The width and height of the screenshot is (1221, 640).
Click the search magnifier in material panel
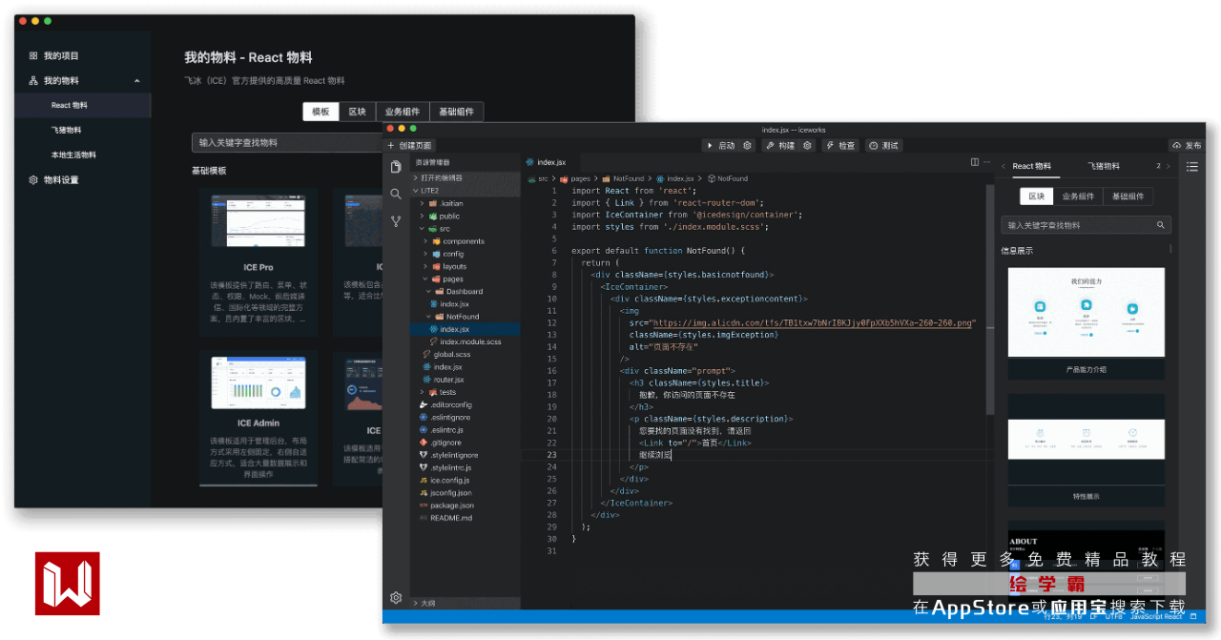(1161, 225)
